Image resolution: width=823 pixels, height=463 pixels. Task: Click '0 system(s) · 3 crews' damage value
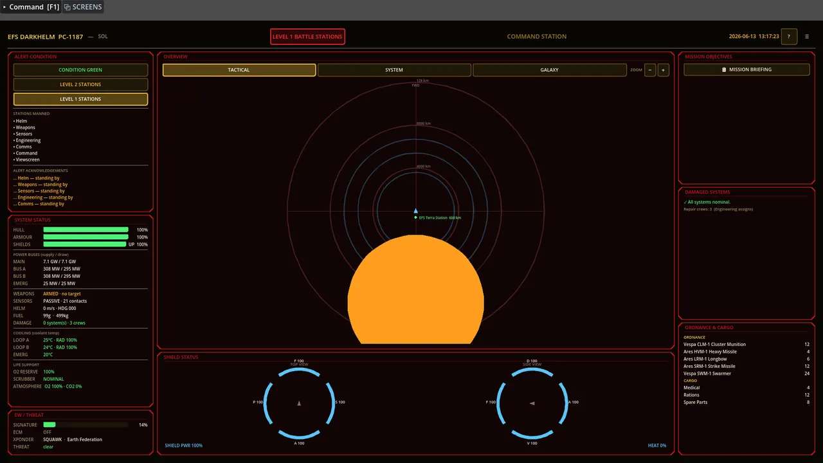coord(64,323)
